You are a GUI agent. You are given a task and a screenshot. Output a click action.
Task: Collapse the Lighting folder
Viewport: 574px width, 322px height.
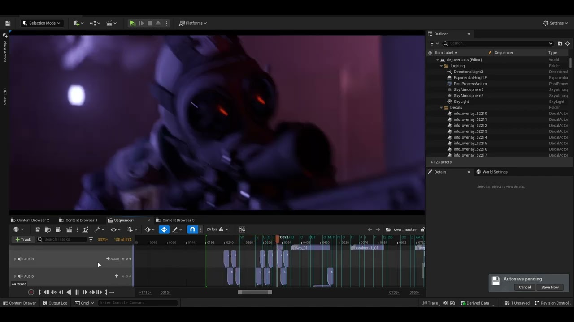(441, 66)
